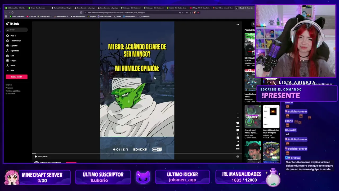Open the smiling man recommended video thumbnail
Screen dimensions: 339x191
pos(253,152)
